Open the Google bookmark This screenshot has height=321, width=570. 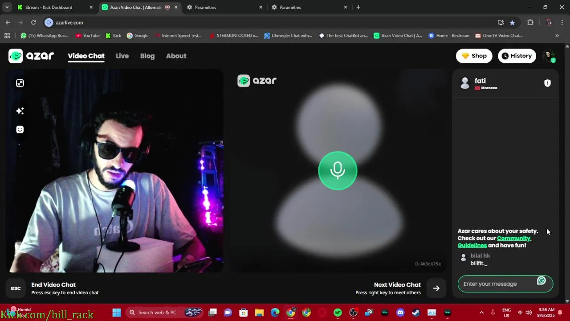coord(138,36)
